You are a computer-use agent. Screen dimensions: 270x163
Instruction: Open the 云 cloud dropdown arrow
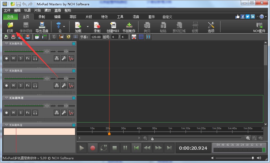64,26
